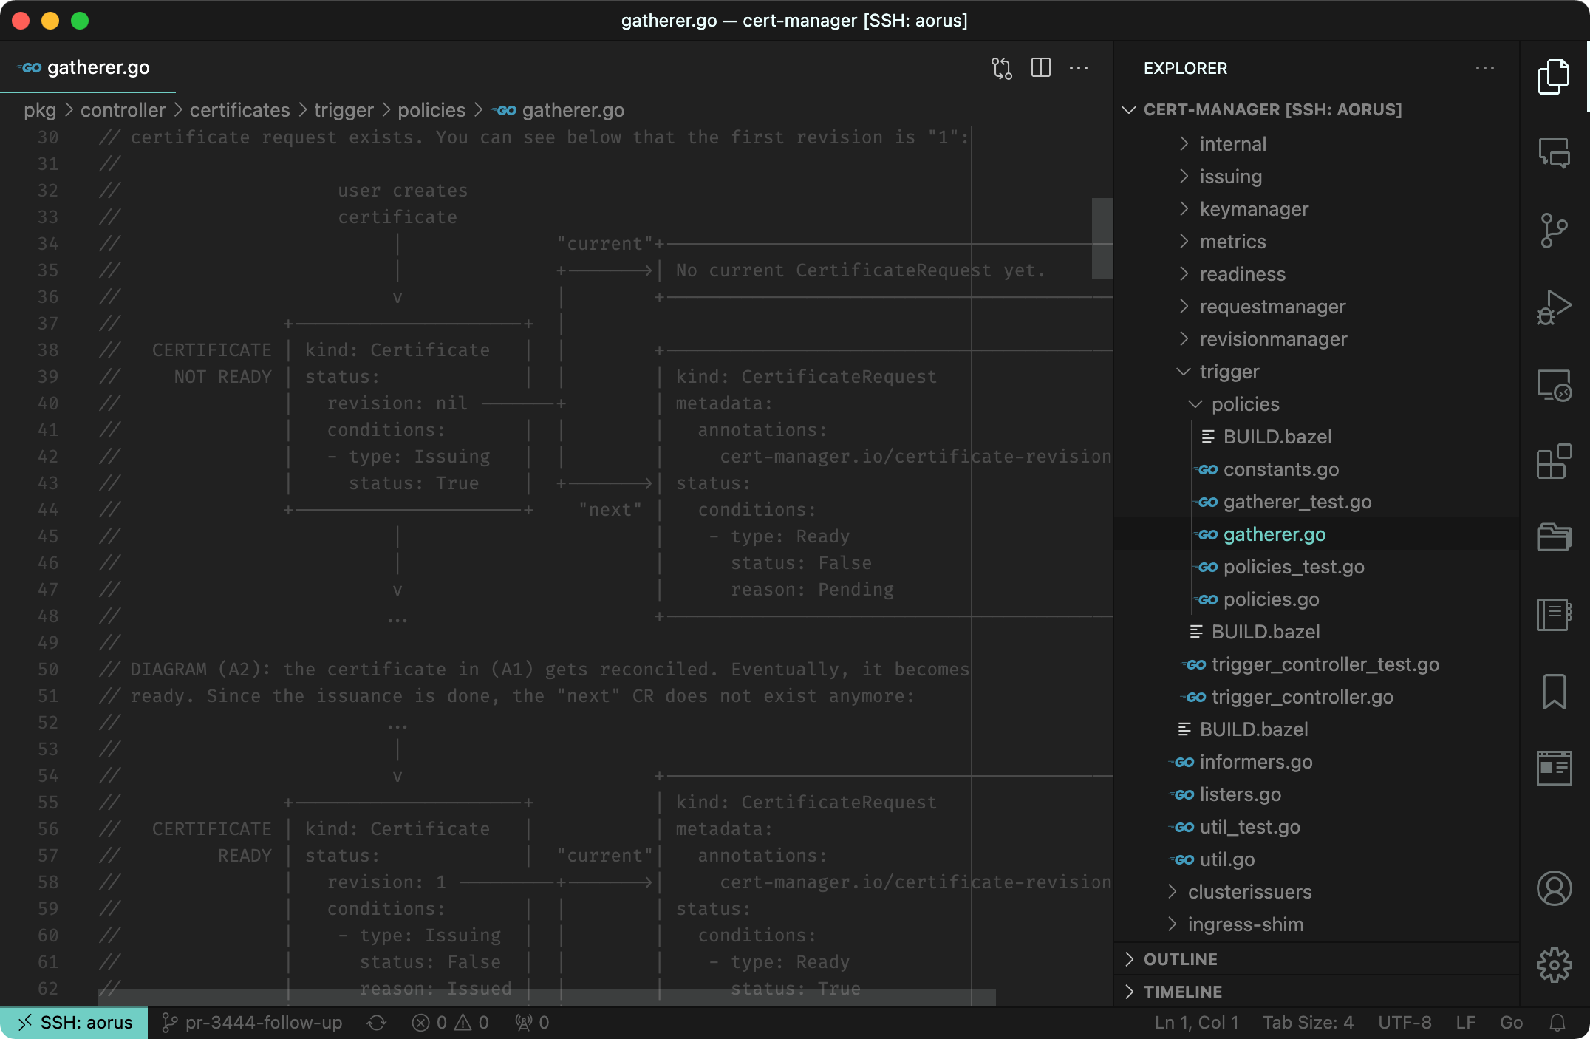Click the Go language mode indicator
This screenshot has height=1039, width=1590.
tap(1510, 1023)
